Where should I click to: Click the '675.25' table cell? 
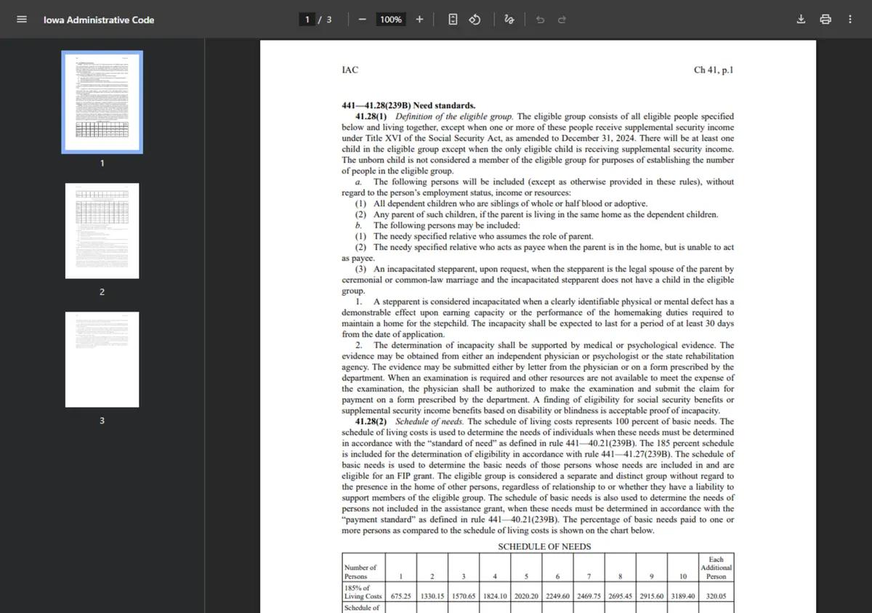click(x=401, y=596)
